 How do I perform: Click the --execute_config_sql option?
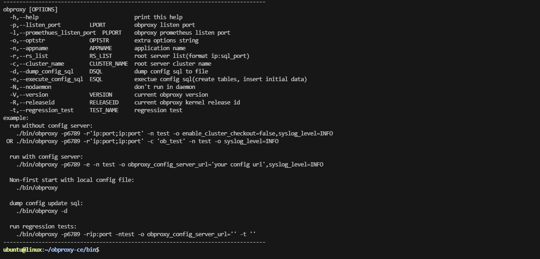point(50,79)
